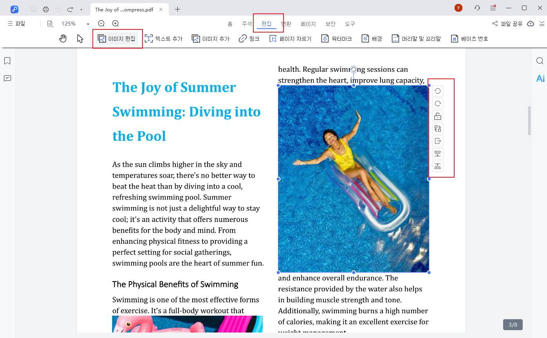This screenshot has height=338, width=547.
Task: Switch to the 주석 annotation tab
Action: [247, 24]
